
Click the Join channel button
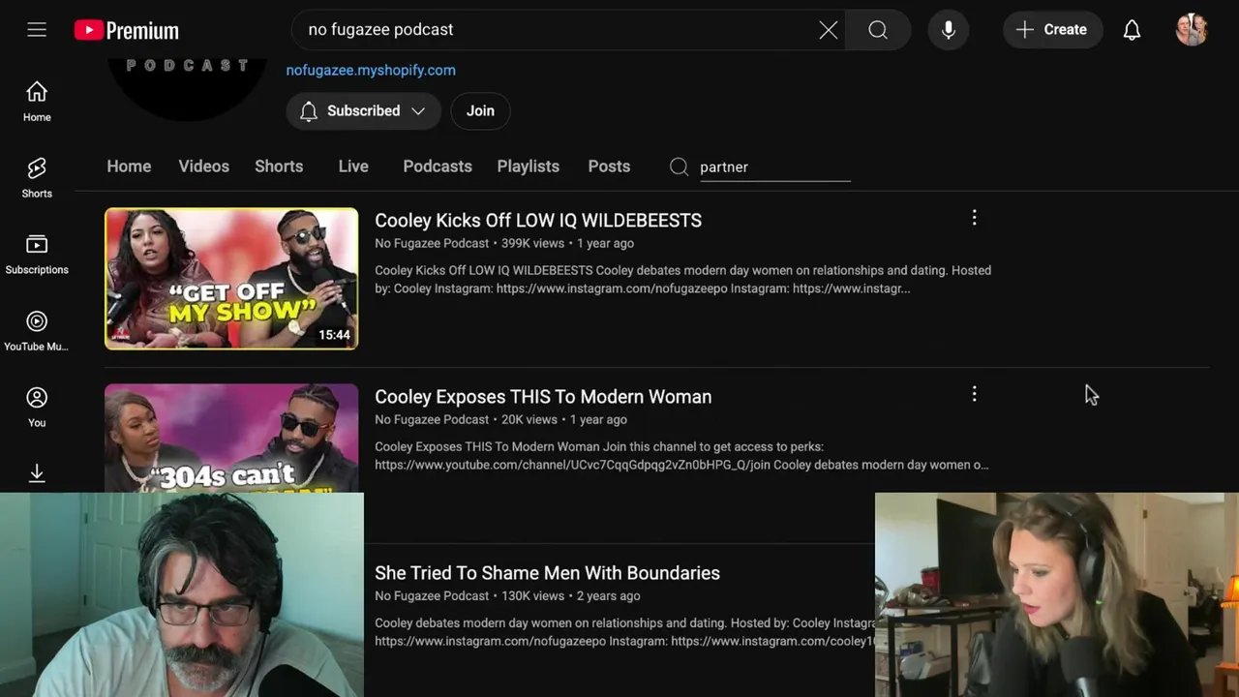coord(480,110)
